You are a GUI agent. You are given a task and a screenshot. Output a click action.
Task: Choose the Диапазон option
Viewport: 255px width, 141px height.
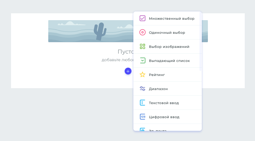tap(168, 89)
